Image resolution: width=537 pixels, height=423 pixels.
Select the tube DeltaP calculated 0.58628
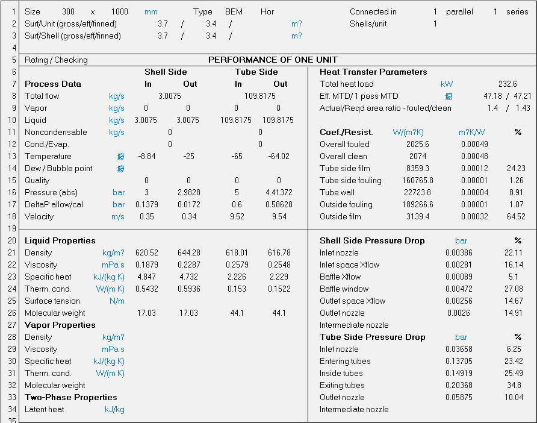pyautogui.click(x=279, y=205)
